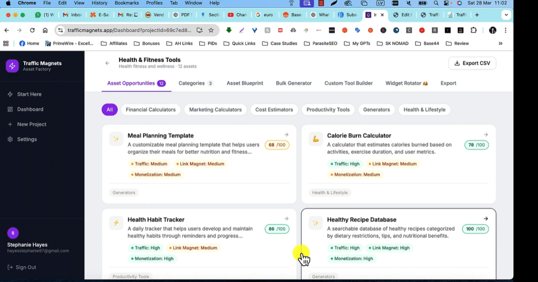Viewport: 538px width, 282px height.
Task: Click the back arrow beside Health & Fitness Tools
Action: (107, 63)
